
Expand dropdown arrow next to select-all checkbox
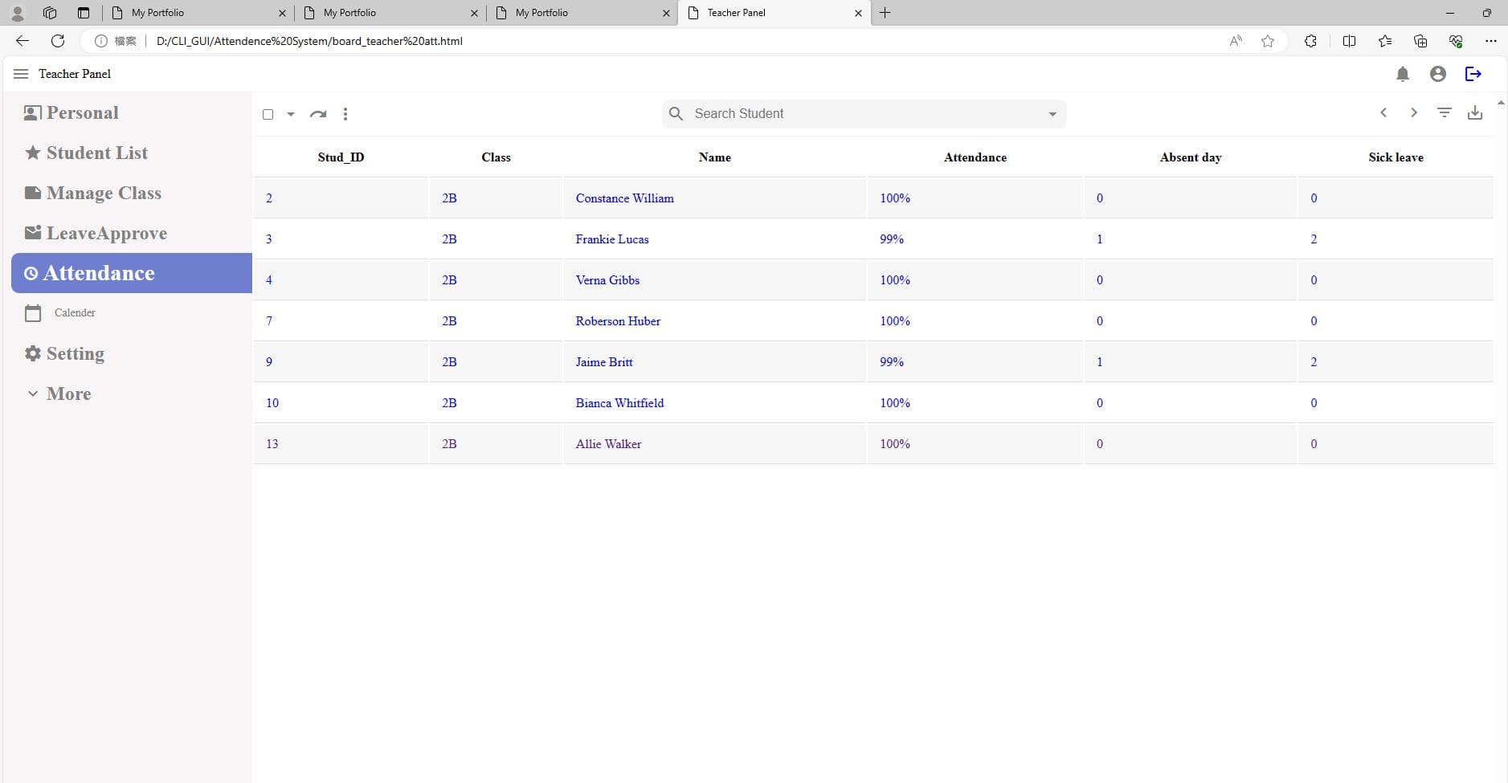click(291, 114)
